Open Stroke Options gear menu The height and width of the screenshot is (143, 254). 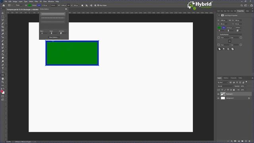66,9
